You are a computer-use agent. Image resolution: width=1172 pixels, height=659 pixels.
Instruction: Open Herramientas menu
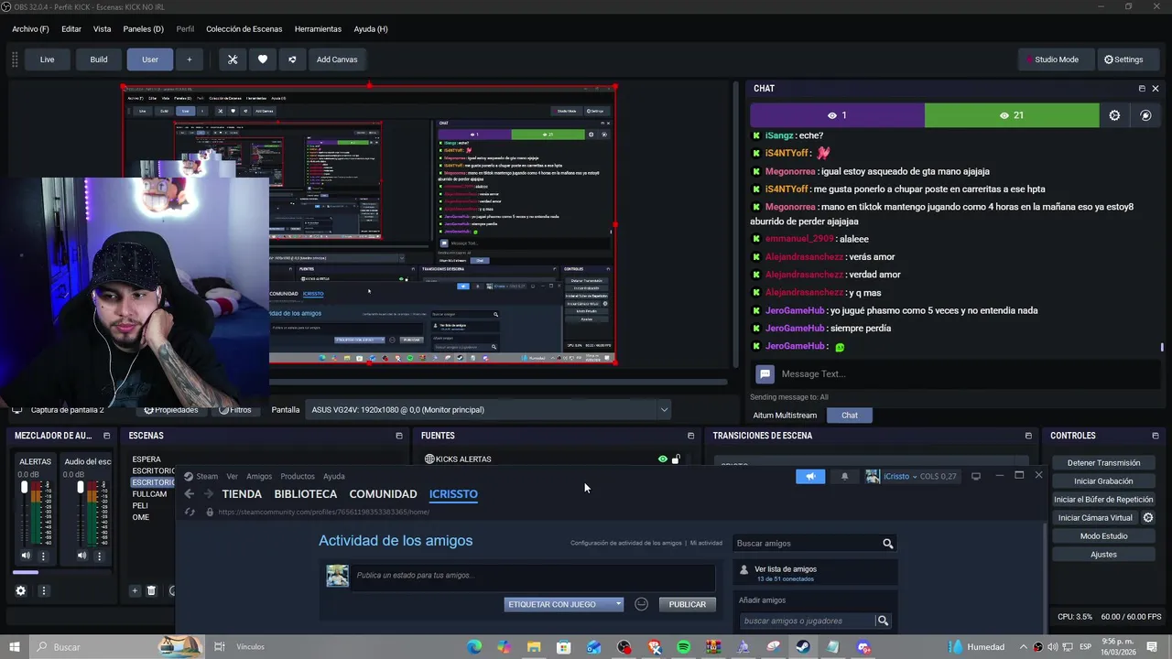click(x=318, y=29)
